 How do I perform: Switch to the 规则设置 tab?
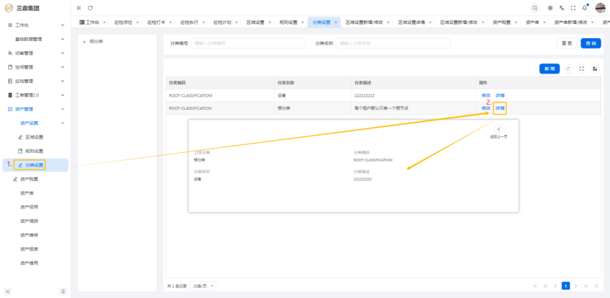288,22
